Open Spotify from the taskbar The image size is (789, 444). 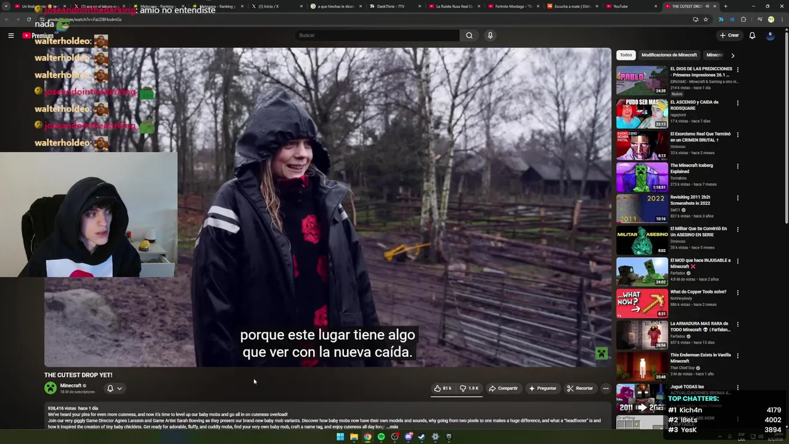point(381,437)
